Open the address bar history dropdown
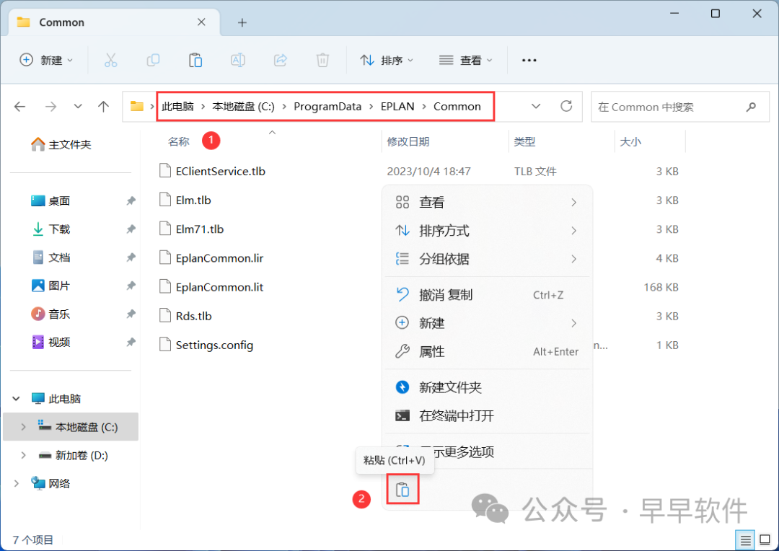Screen dimensions: 779x551 point(536,107)
